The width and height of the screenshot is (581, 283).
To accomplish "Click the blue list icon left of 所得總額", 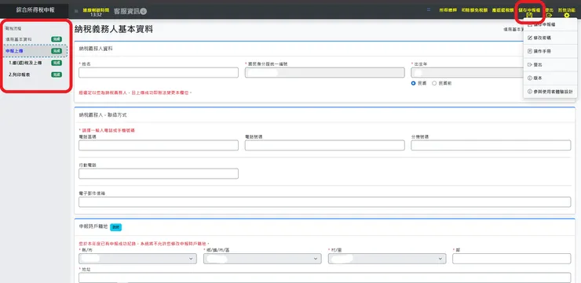I will pyautogui.click(x=429, y=10).
